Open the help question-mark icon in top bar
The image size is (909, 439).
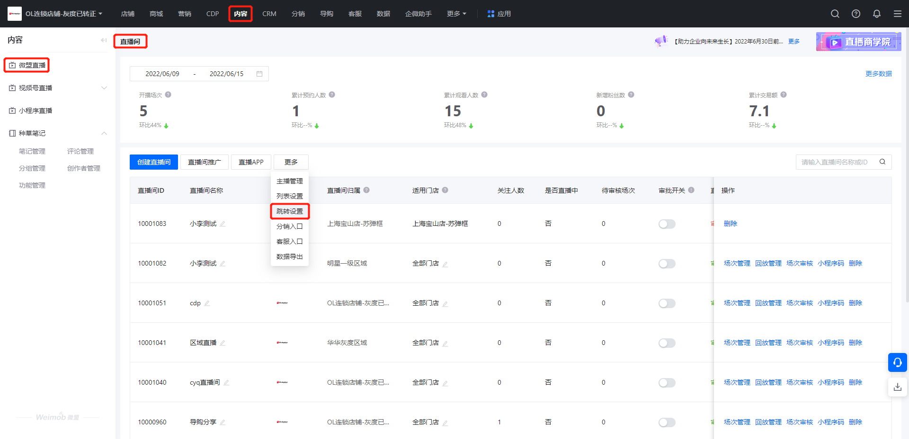tap(856, 14)
